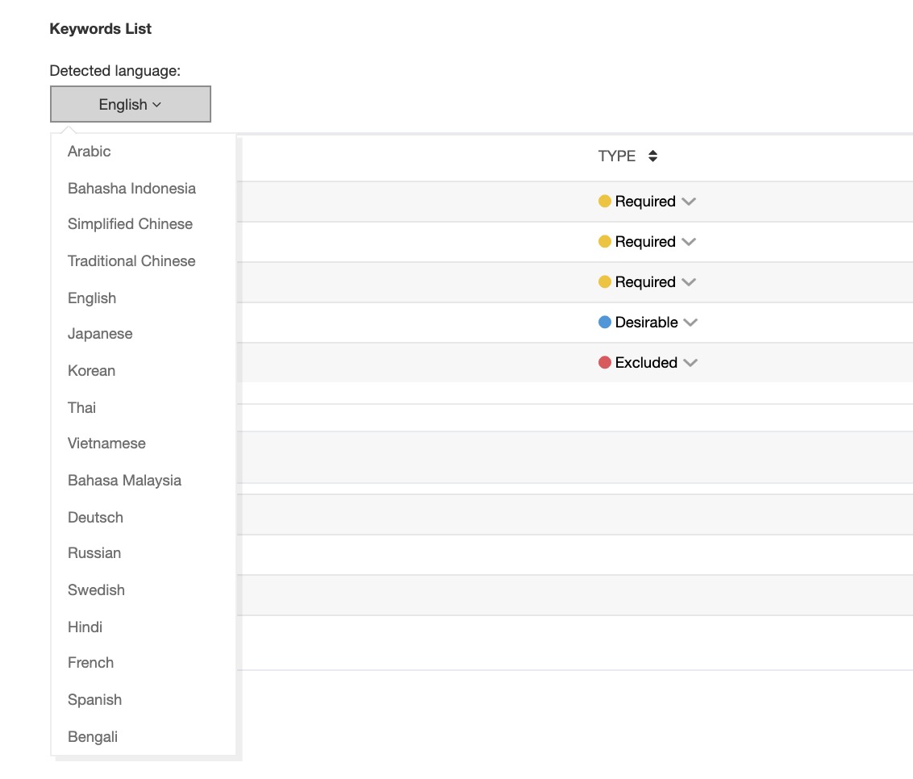Pick Thai from the language menu
This screenshot has width=913, height=779.
tap(81, 408)
